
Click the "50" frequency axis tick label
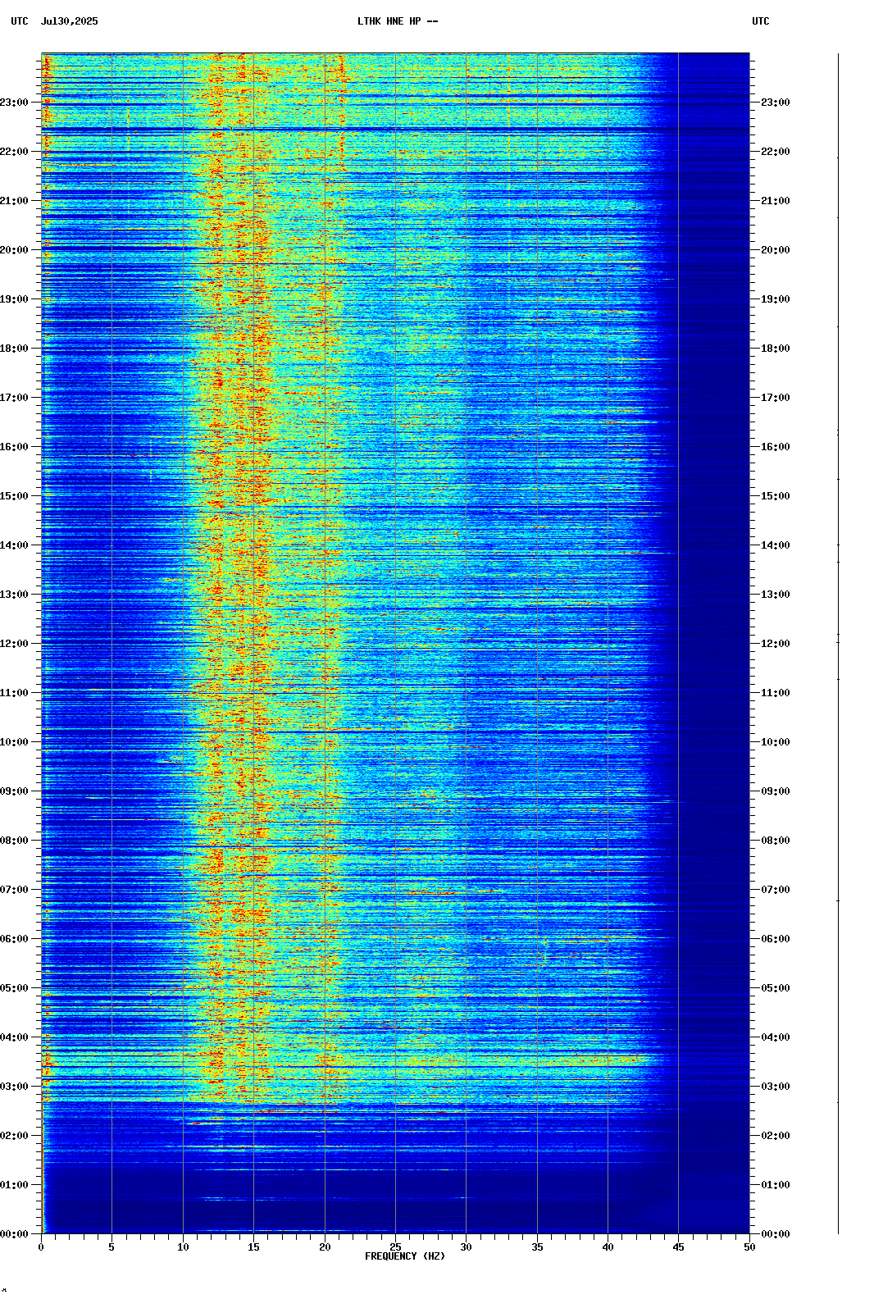(x=749, y=1247)
